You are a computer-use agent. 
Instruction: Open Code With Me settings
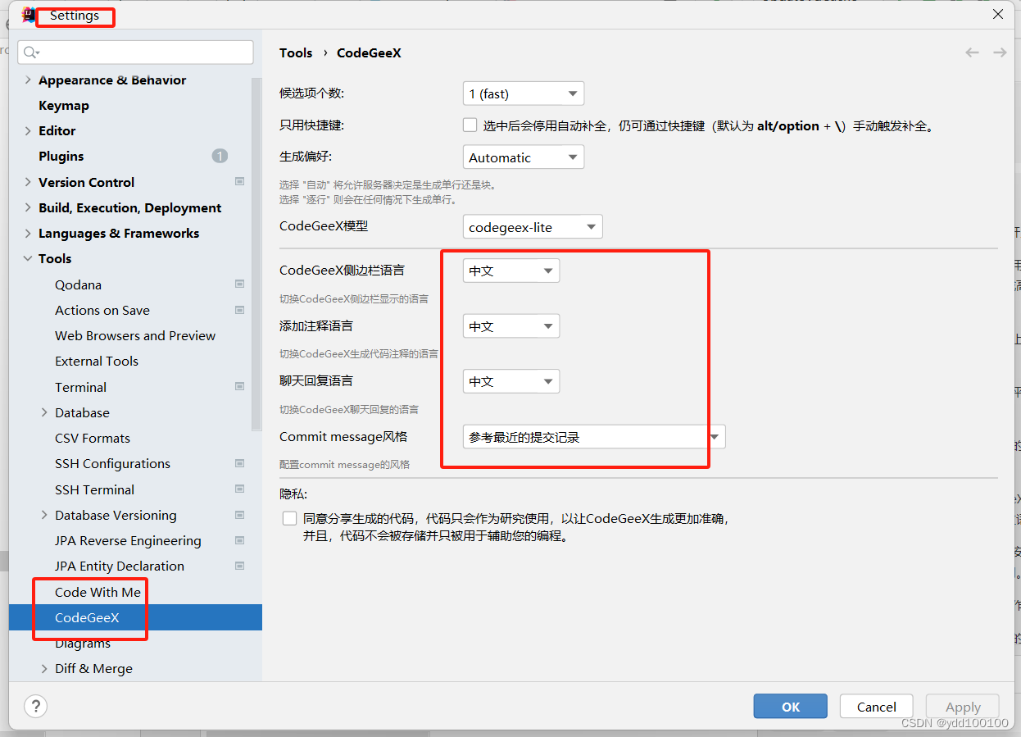pyautogui.click(x=98, y=592)
